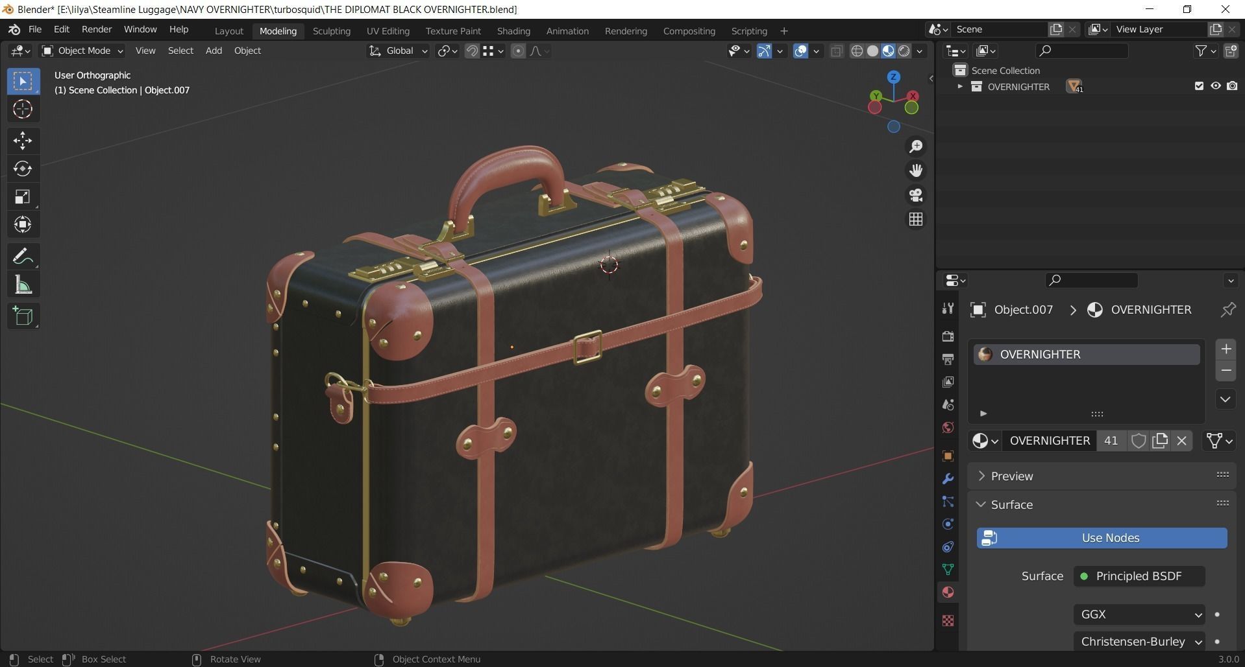This screenshot has height=667, width=1245.
Task: Open the Scene properties tab
Action: click(948, 404)
